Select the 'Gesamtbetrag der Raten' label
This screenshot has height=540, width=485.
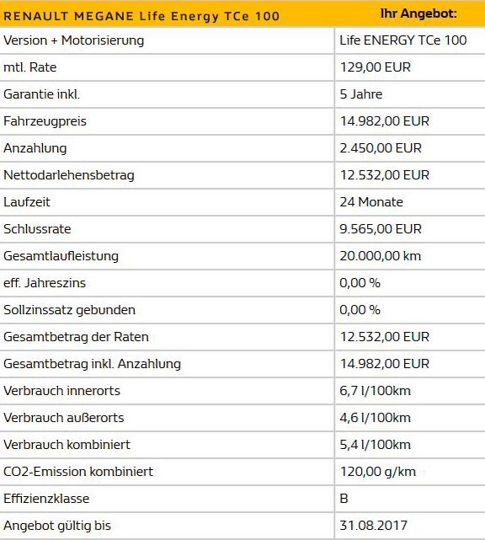[x=76, y=337]
